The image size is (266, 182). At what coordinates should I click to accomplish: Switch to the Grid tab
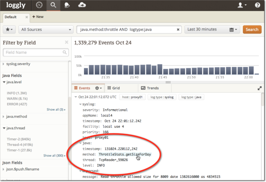click(x=114, y=88)
